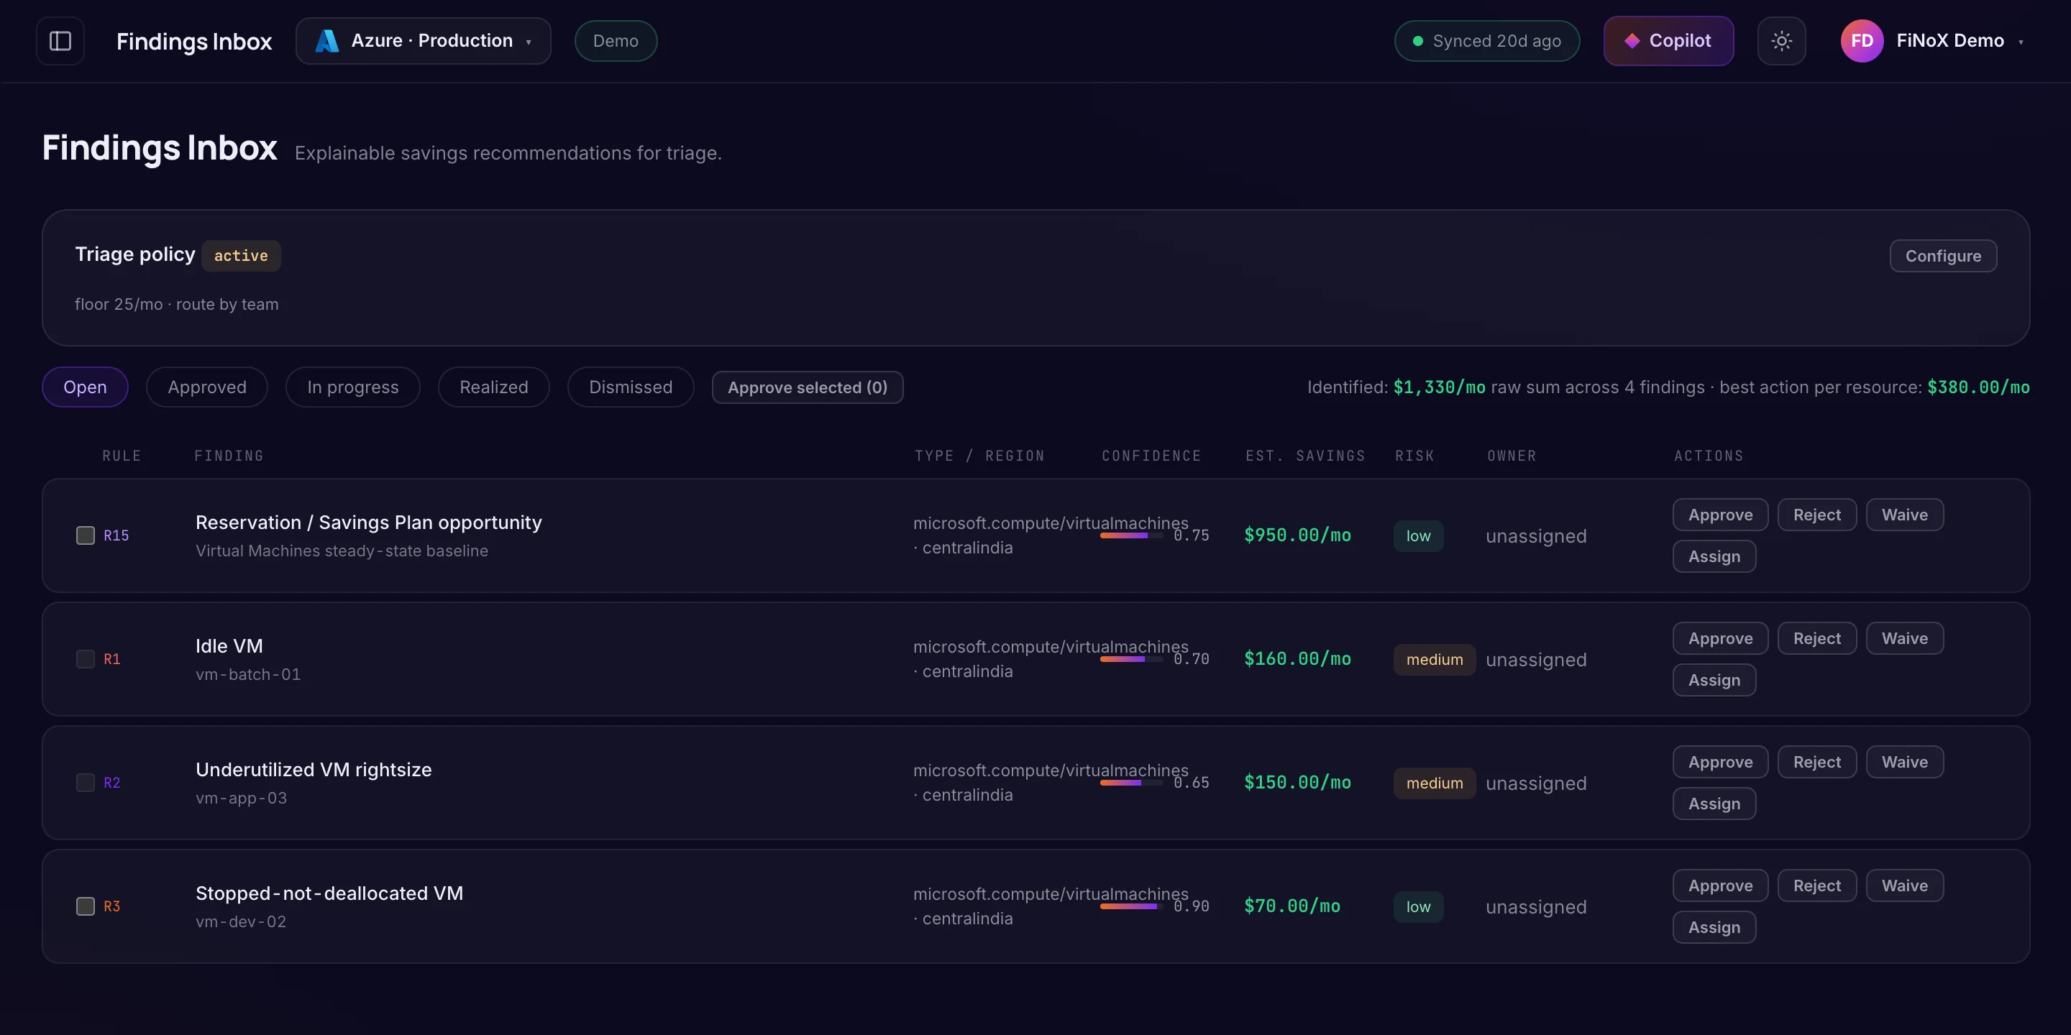Viewport: 2071px width, 1035px height.
Task: Click the Azure logo icon
Action: (326, 41)
